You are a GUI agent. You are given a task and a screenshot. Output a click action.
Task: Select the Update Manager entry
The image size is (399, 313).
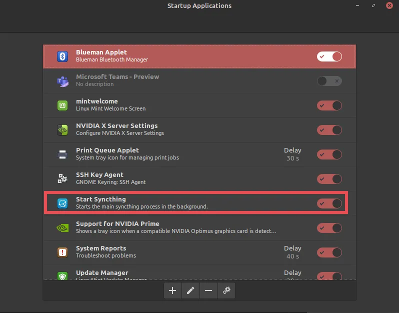coord(175,274)
